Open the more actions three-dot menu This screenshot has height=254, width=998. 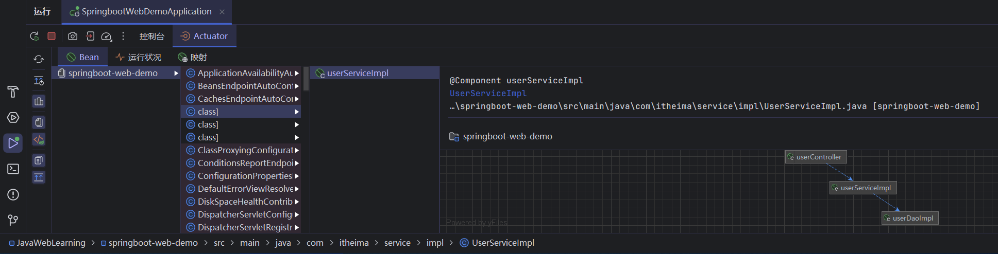123,36
